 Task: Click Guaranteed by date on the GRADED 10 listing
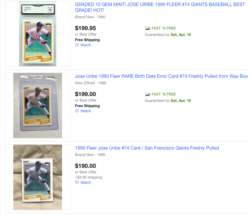[x=168, y=35]
